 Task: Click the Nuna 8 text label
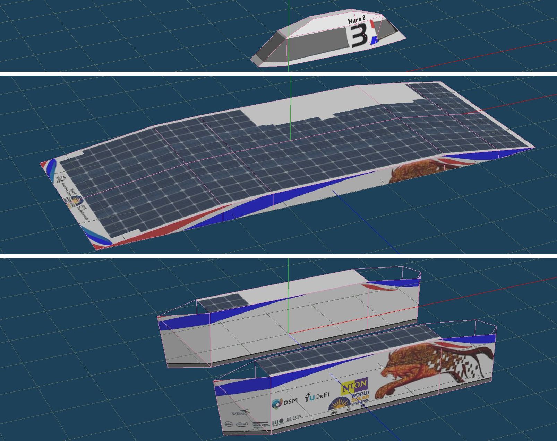point(357,20)
